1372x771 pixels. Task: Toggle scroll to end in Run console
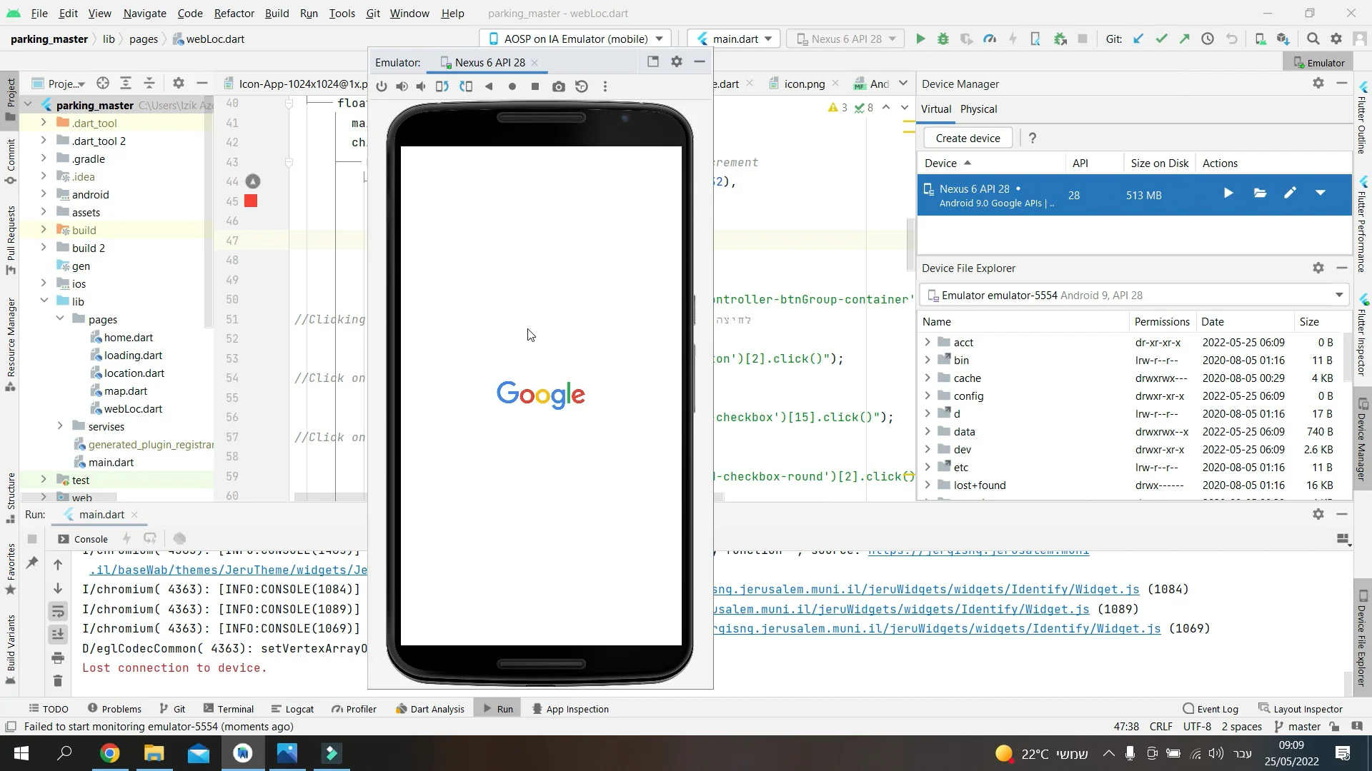click(x=58, y=634)
